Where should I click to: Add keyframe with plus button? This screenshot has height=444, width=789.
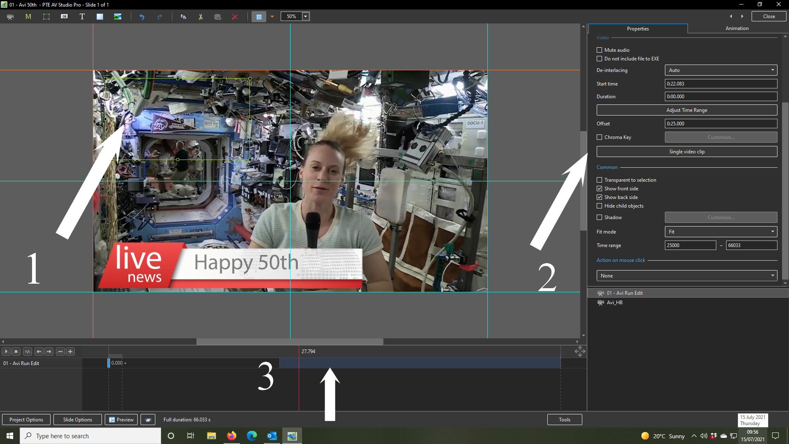coord(70,351)
